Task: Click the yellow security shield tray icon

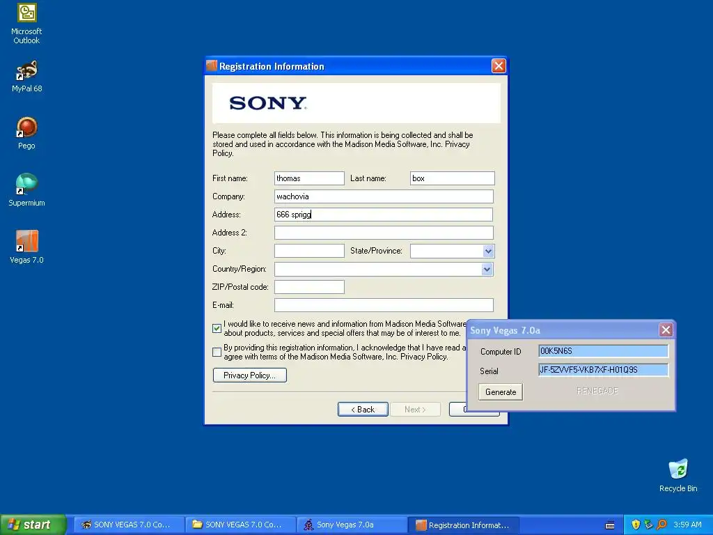Action: pyautogui.click(x=636, y=525)
